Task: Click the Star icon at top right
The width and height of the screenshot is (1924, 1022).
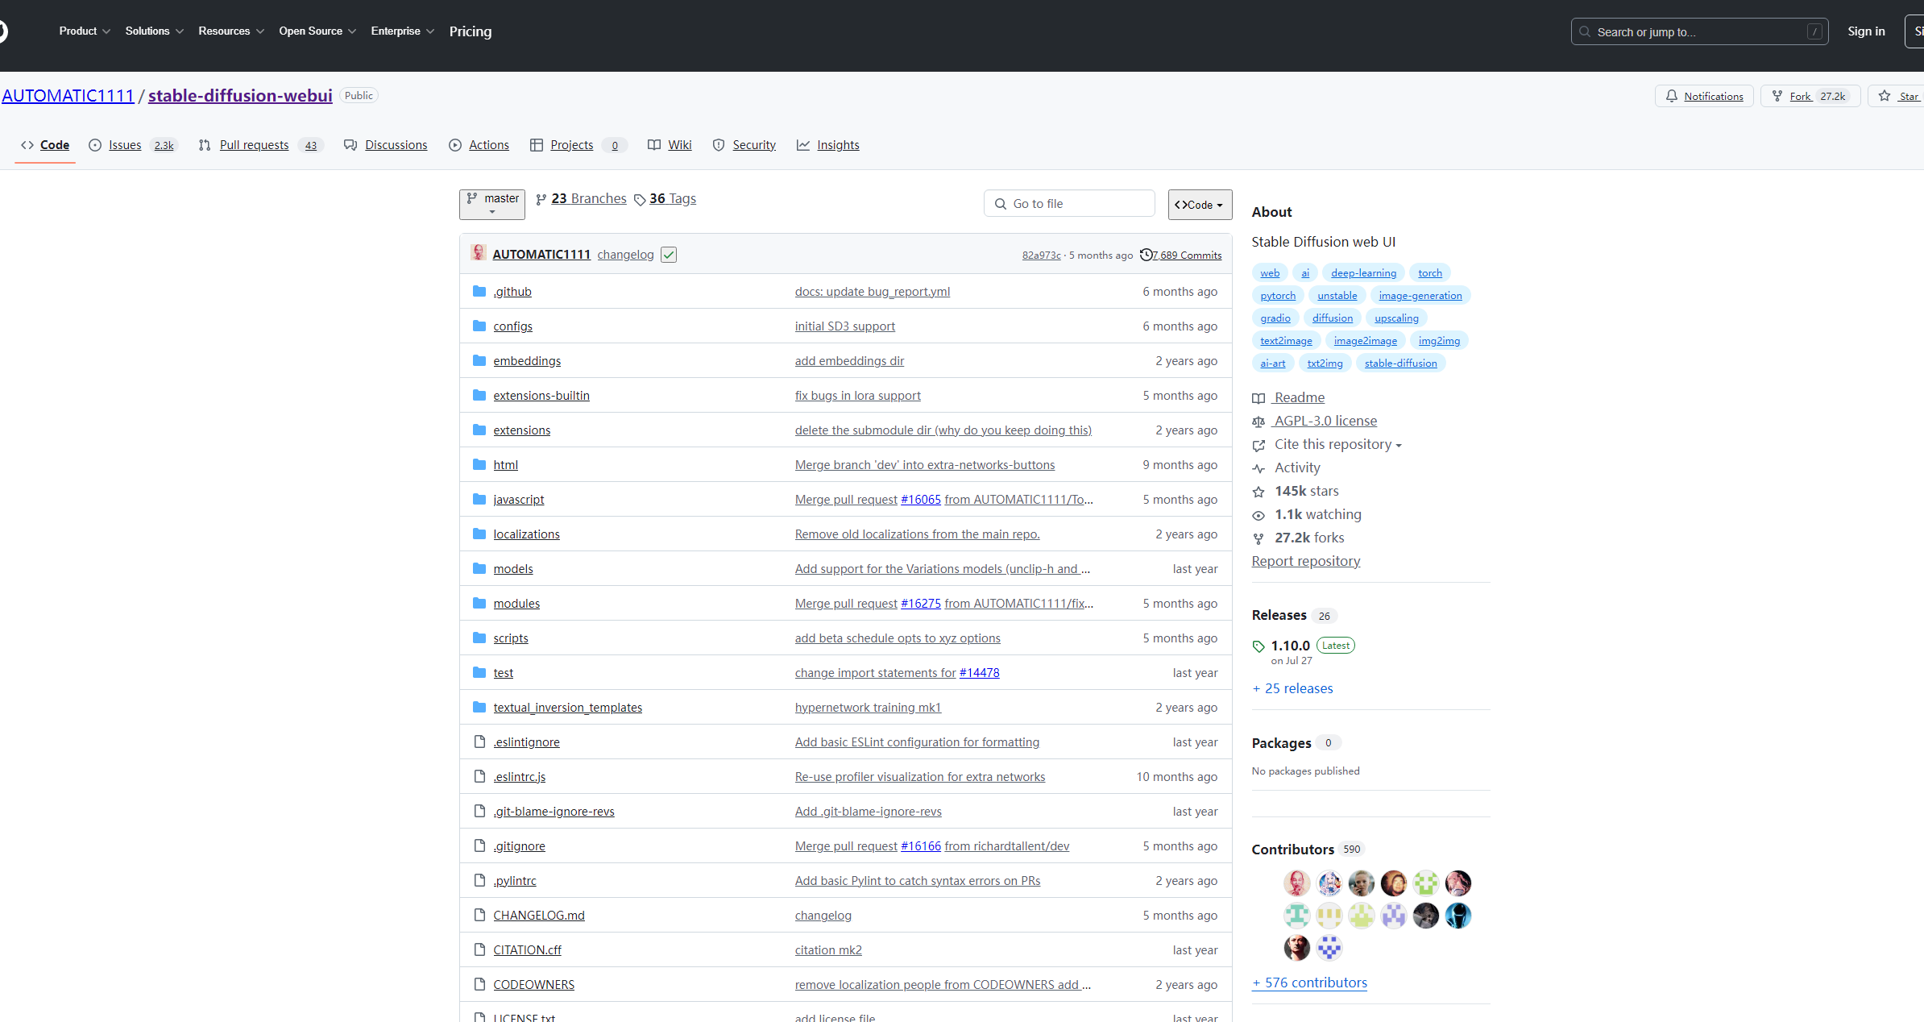Action: 1885,96
